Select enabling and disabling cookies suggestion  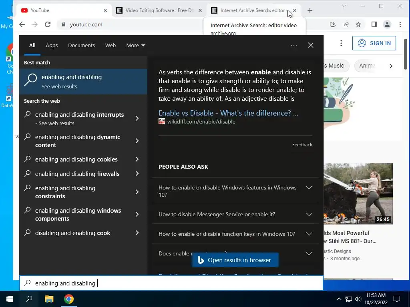click(x=76, y=159)
